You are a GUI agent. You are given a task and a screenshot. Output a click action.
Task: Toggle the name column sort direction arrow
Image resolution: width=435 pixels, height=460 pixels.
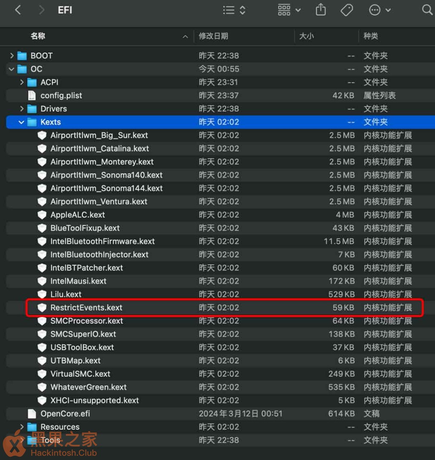click(185, 36)
